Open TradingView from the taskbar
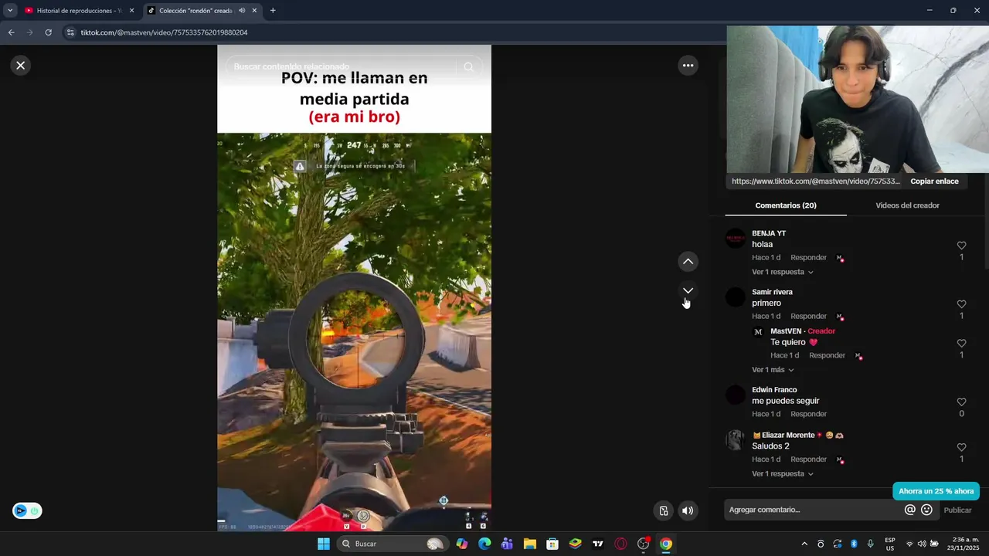Image resolution: width=989 pixels, height=556 pixels. point(597,544)
